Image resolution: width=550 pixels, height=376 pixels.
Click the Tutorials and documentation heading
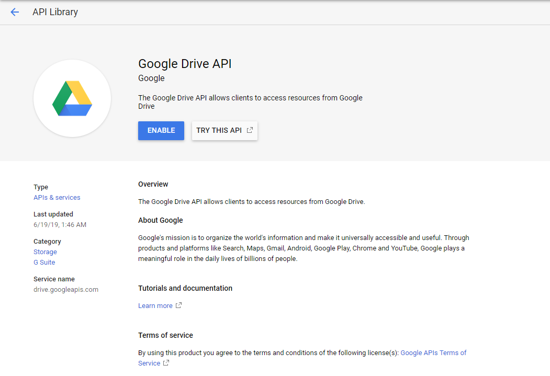click(x=185, y=288)
